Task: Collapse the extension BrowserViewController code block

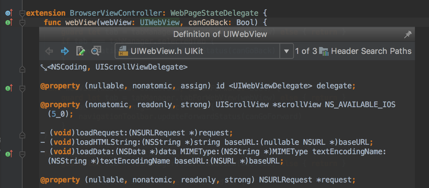Action: coord(22,13)
